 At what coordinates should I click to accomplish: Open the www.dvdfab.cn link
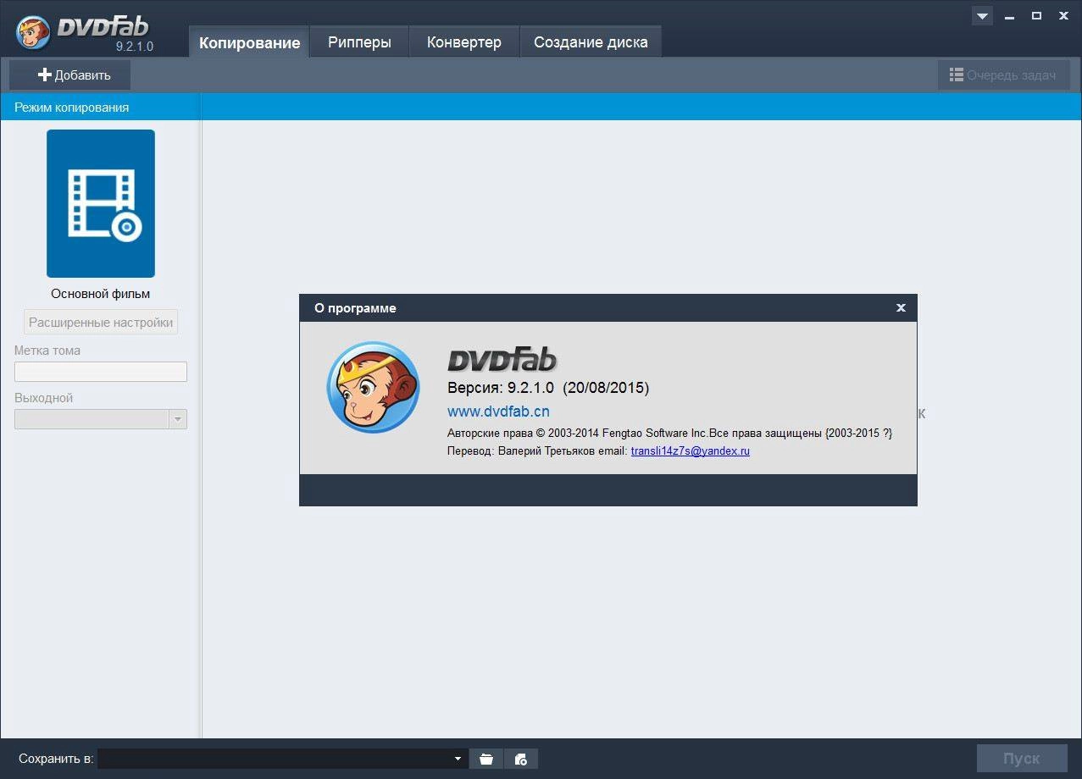[498, 412]
